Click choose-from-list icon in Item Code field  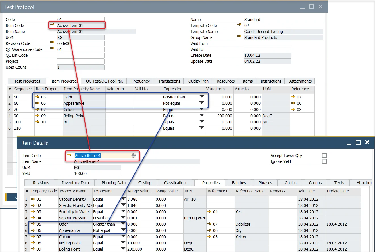133,156
